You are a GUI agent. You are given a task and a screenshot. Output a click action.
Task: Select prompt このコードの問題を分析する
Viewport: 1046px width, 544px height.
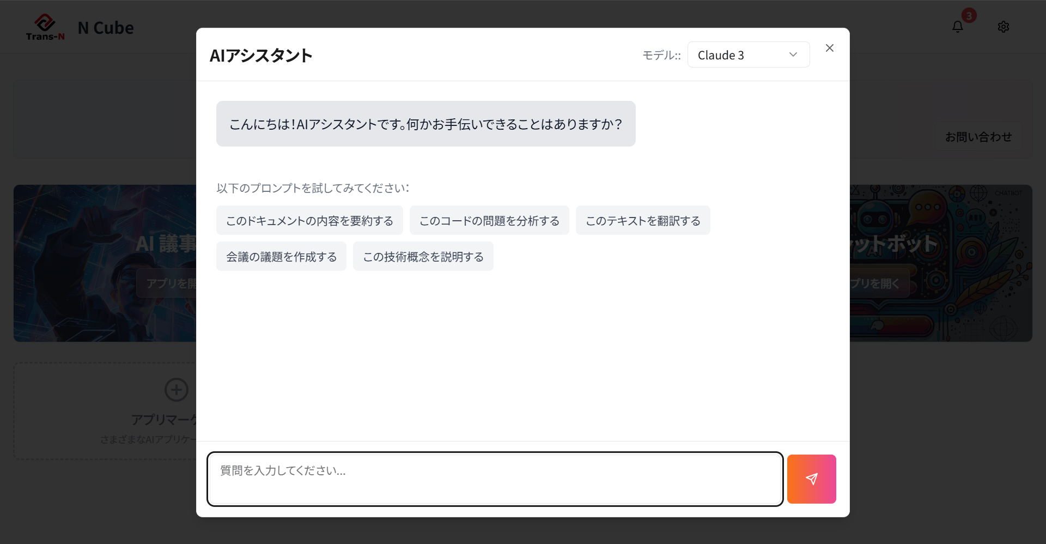(x=489, y=220)
